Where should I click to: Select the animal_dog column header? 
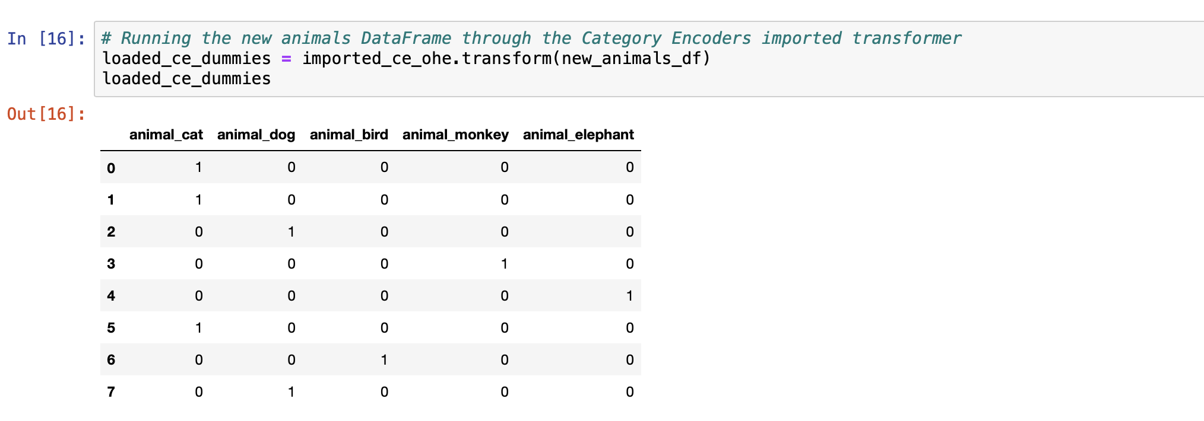[x=256, y=135]
